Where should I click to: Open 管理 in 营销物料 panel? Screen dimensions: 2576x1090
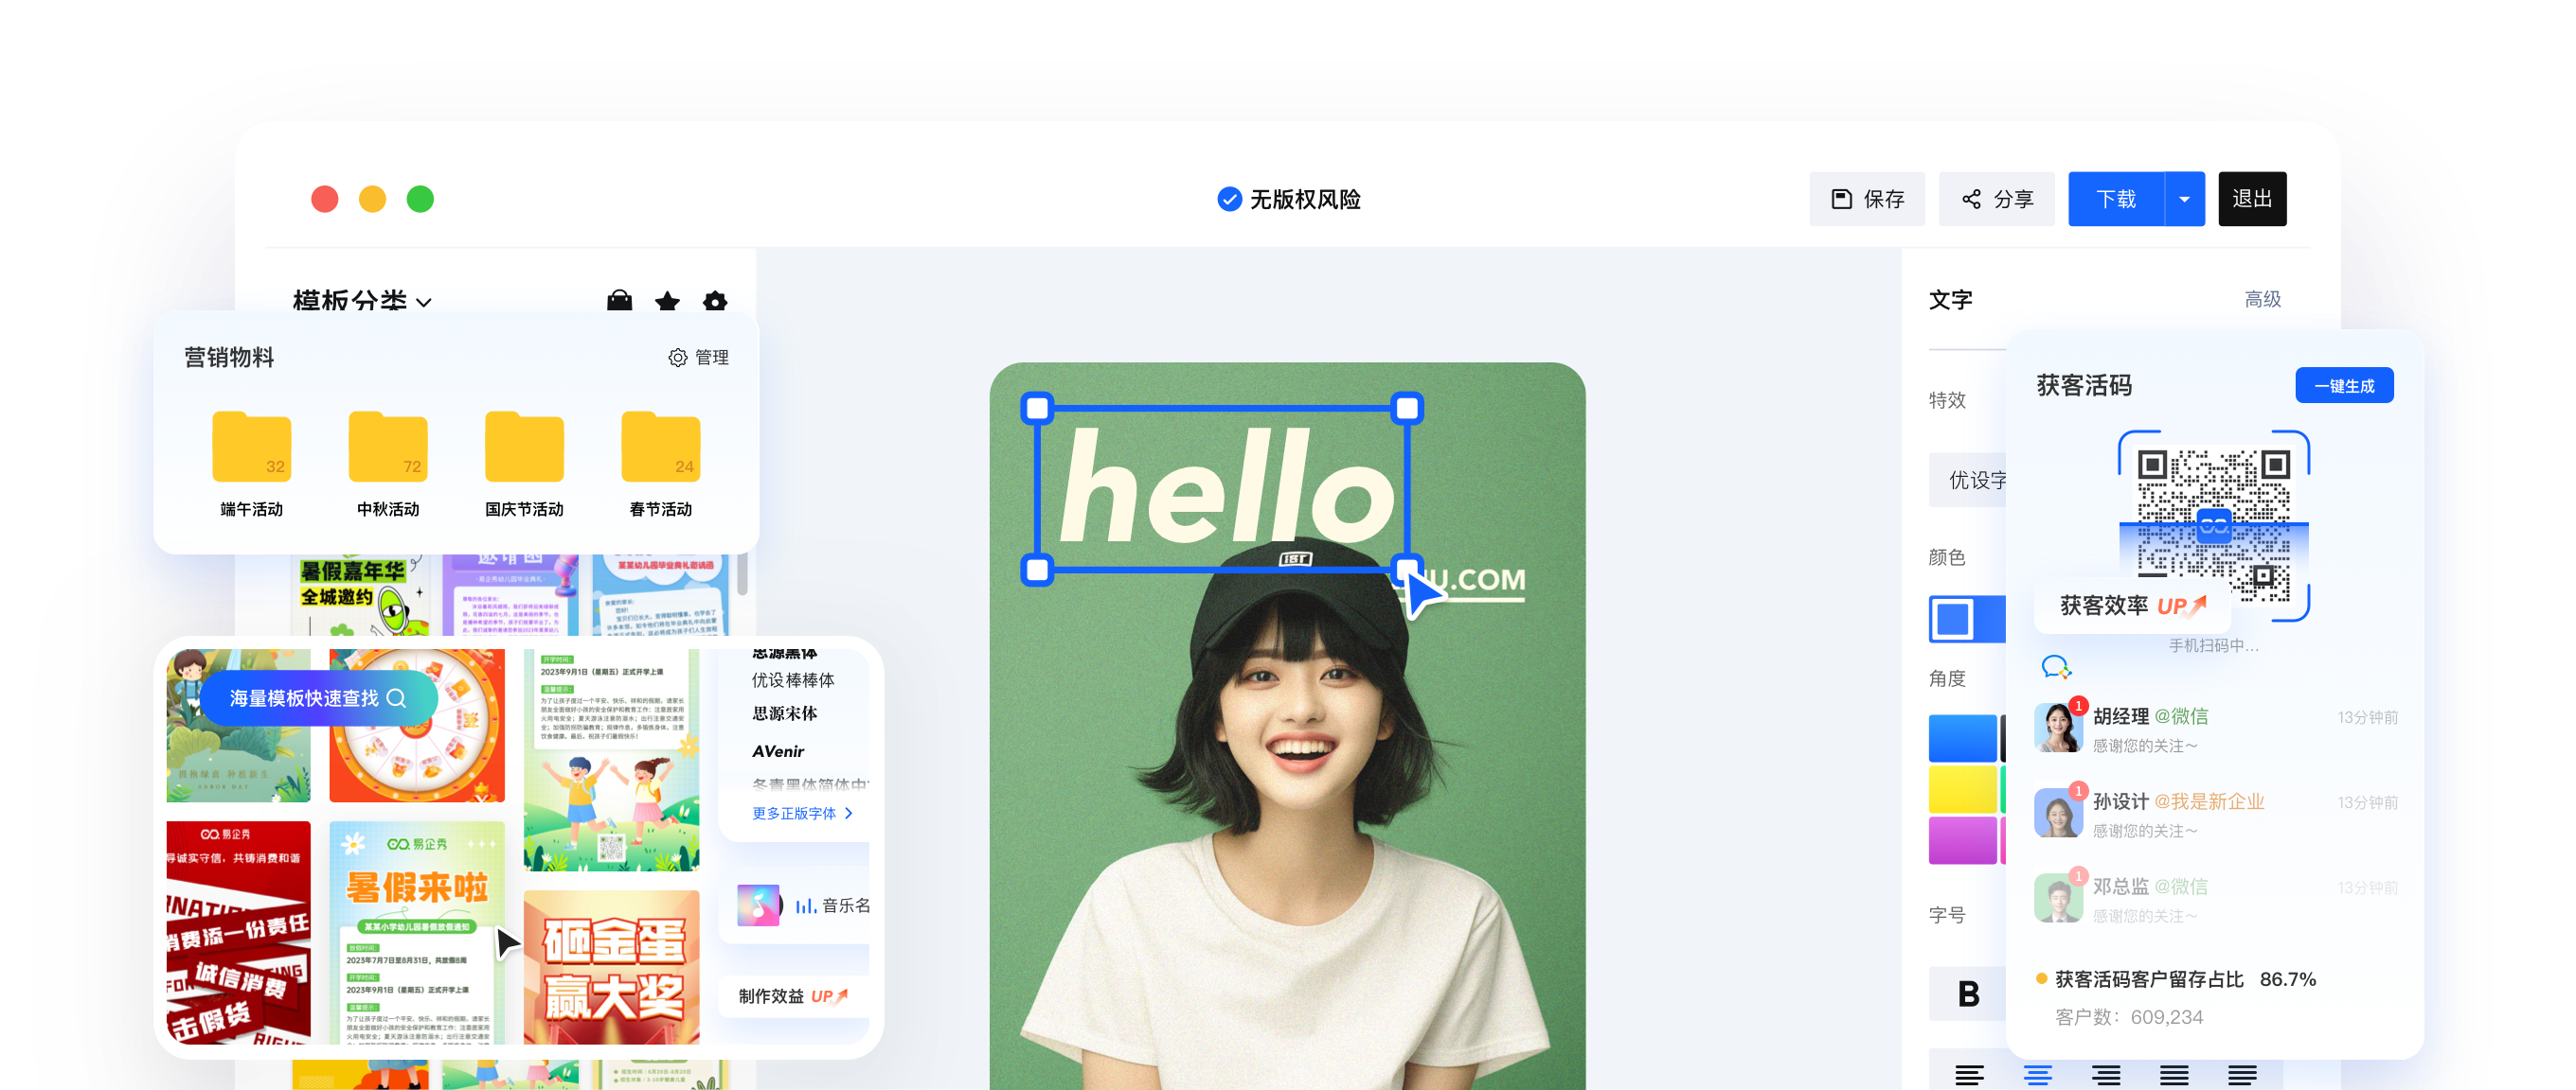pyautogui.click(x=698, y=357)
